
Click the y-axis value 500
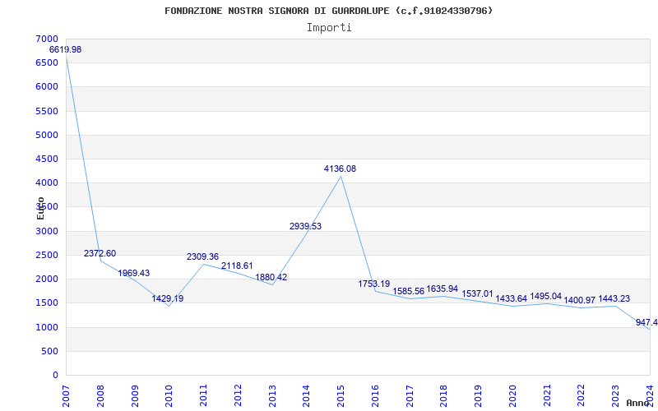(x=50, y=352)
